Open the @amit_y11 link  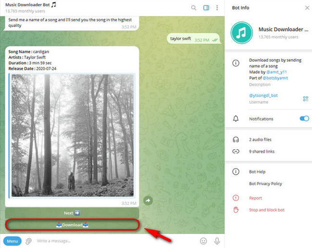(276, 72)
